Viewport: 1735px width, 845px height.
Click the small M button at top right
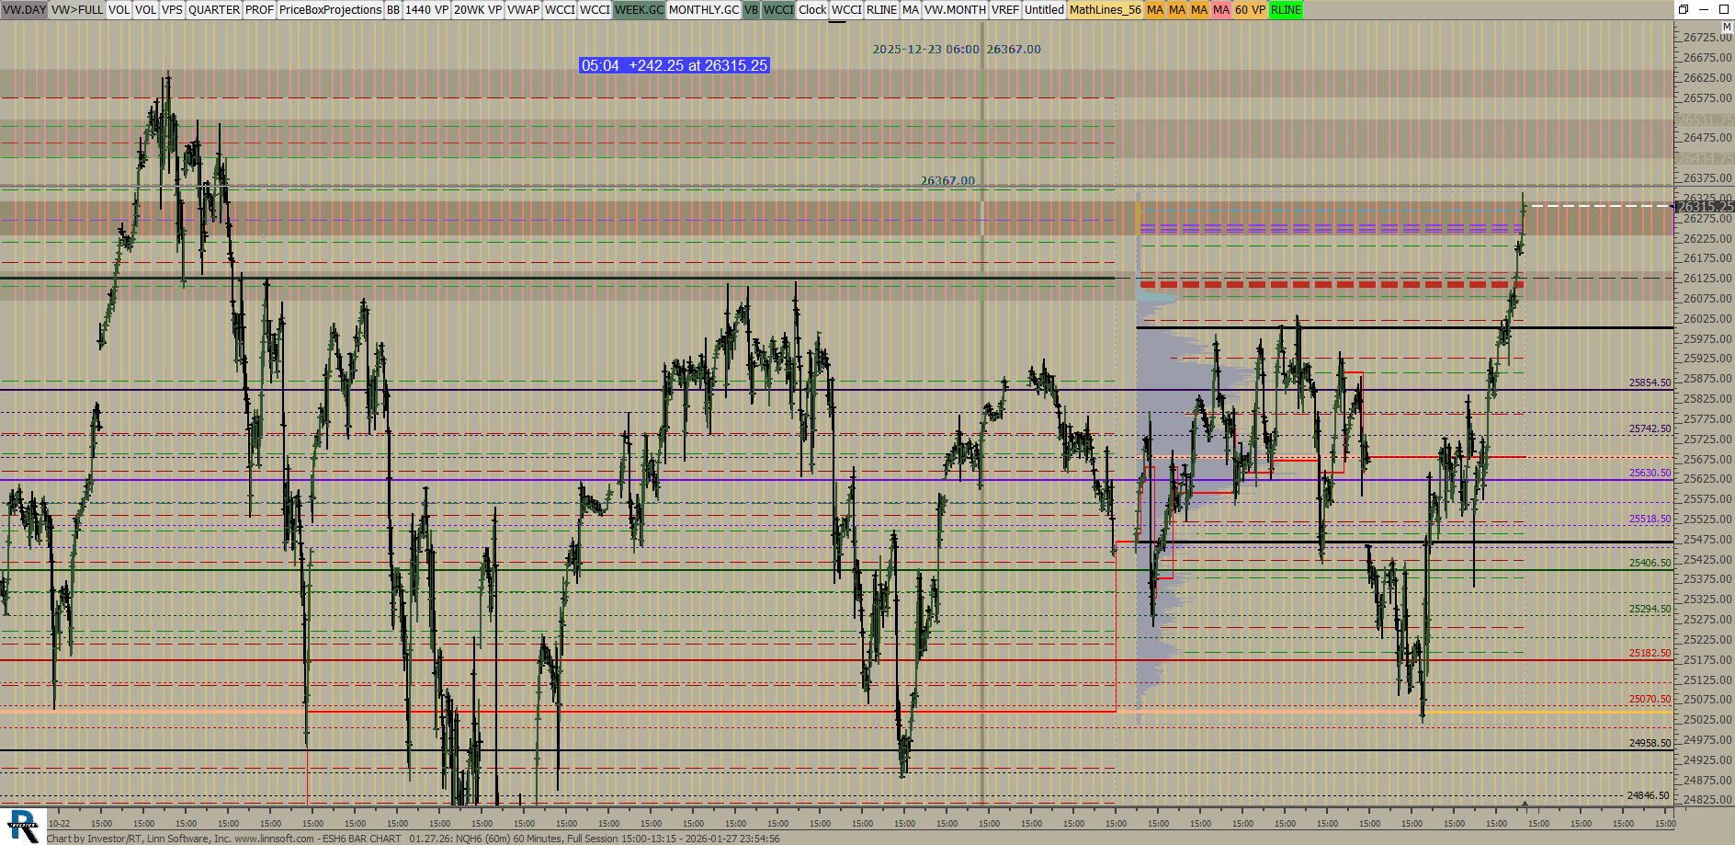tap(1727, 28)
